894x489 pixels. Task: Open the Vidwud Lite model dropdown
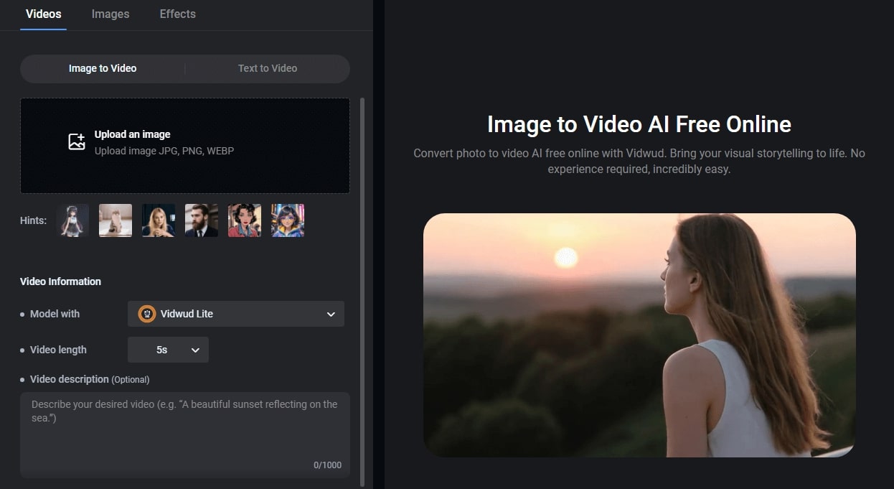point(236,314)
